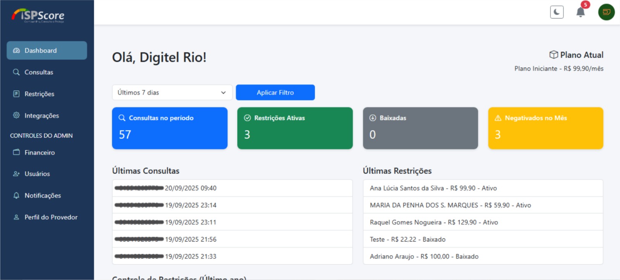This screenshot has width=620, height=280.
Task: Click the Consultas magnifier icon in sidebar
Action: [x=16, y=72]
